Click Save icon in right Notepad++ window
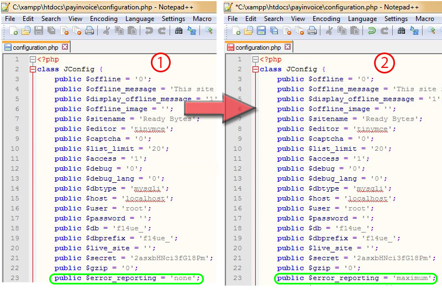The width and height of the screenshot is (442, 290). tap(261, 30)
